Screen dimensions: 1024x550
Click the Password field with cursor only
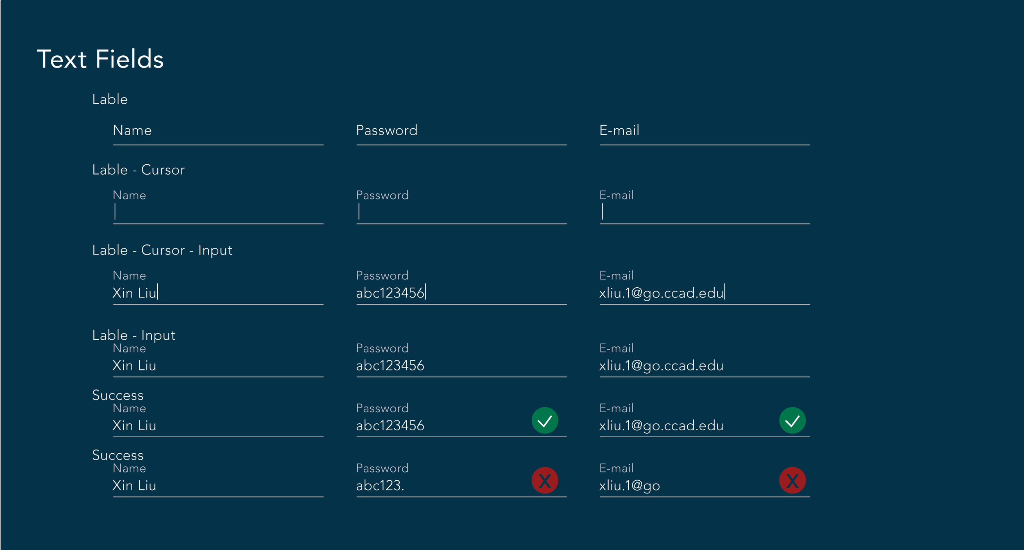click(461, 206)
